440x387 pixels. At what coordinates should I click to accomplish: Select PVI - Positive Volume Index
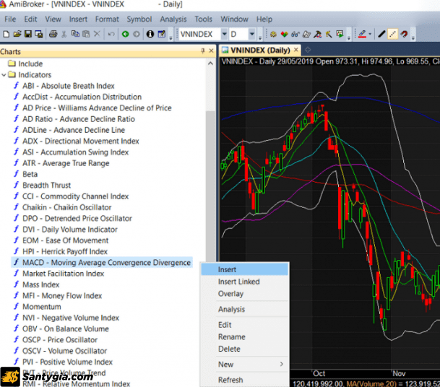click(67, 362)
